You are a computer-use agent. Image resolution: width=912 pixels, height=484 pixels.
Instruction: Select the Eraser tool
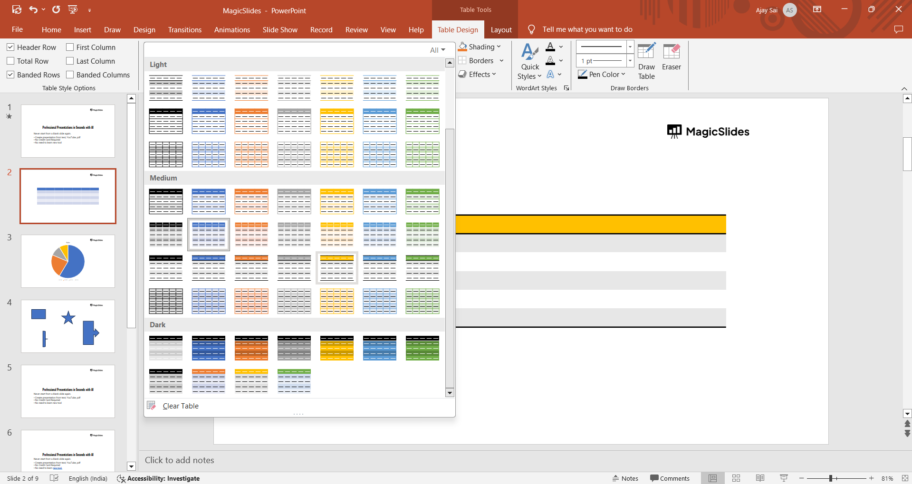coord(671,57)
